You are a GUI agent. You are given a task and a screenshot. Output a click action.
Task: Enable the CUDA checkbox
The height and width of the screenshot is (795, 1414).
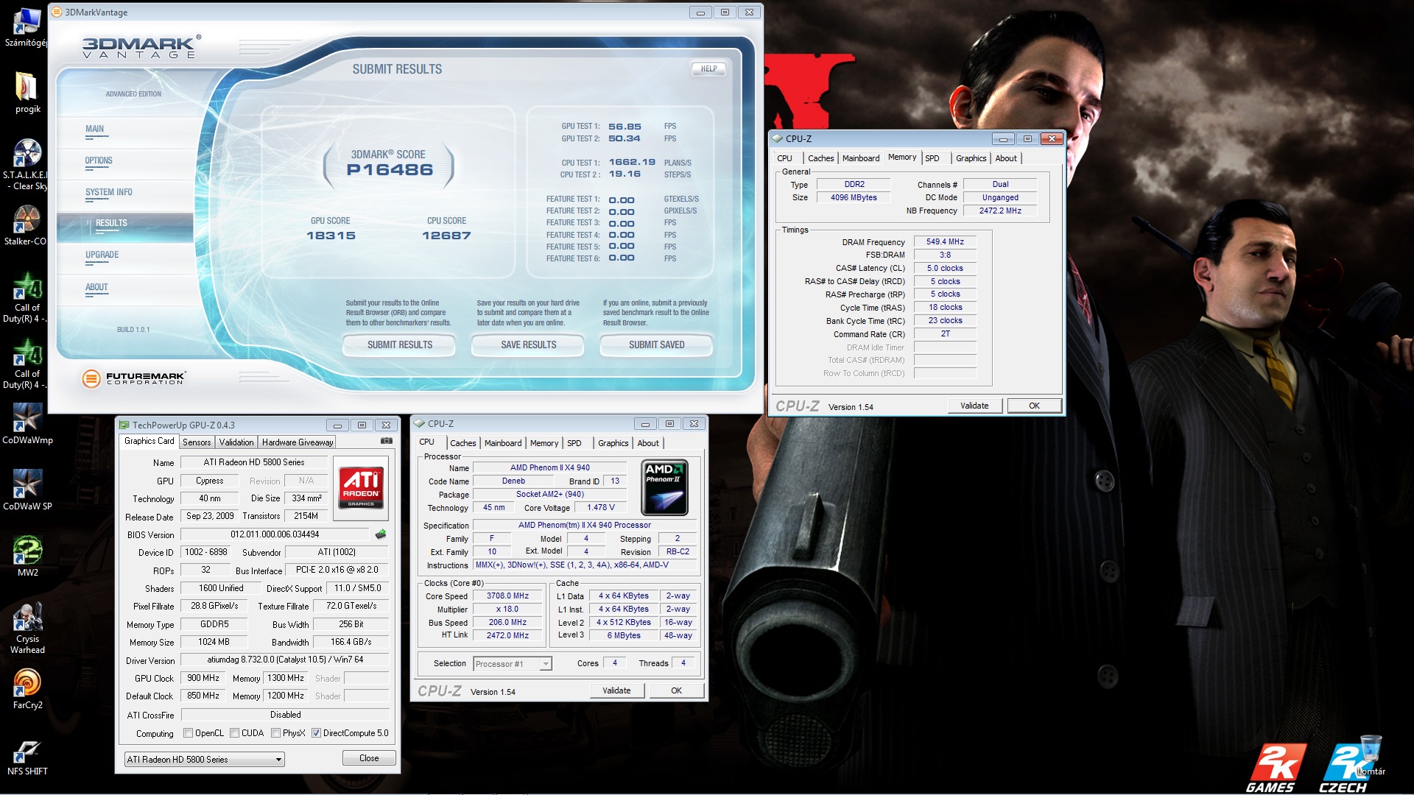pyautogui.click(x=235, y=733)
